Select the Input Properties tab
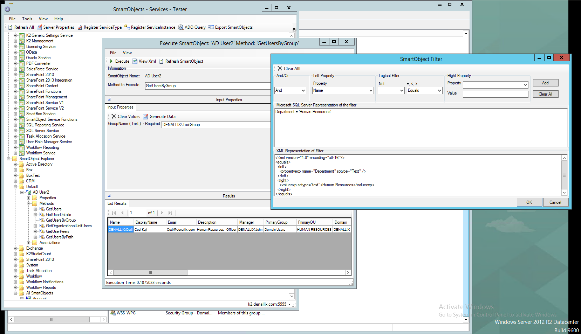The image size is (581, 334). (x=121, y=107)
